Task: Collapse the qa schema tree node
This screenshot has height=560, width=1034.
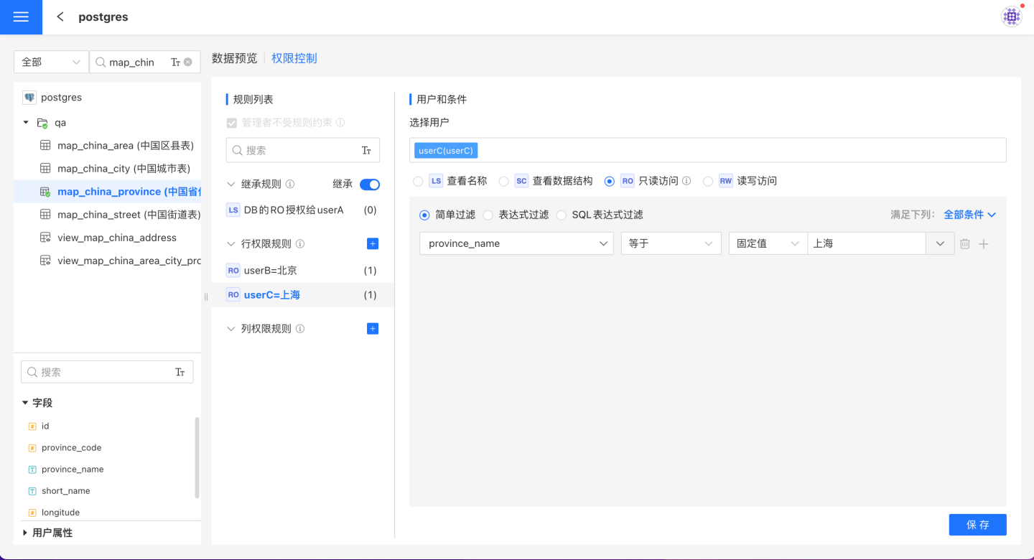Action: tap(27, 123)
